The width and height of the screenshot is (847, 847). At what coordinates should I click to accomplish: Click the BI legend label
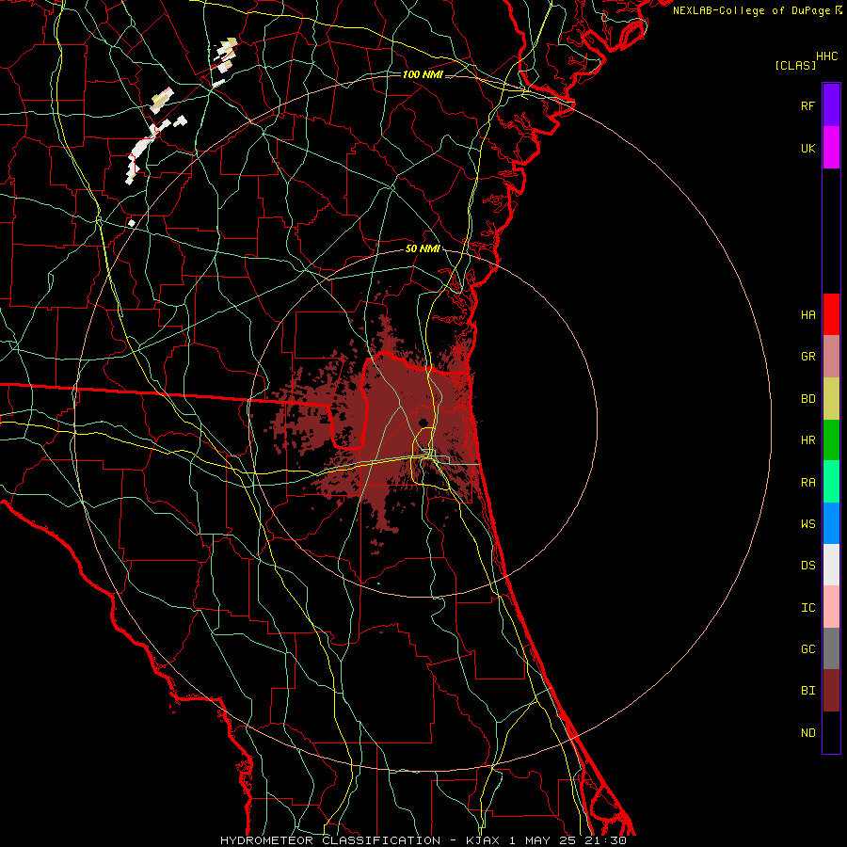point(807,691)
